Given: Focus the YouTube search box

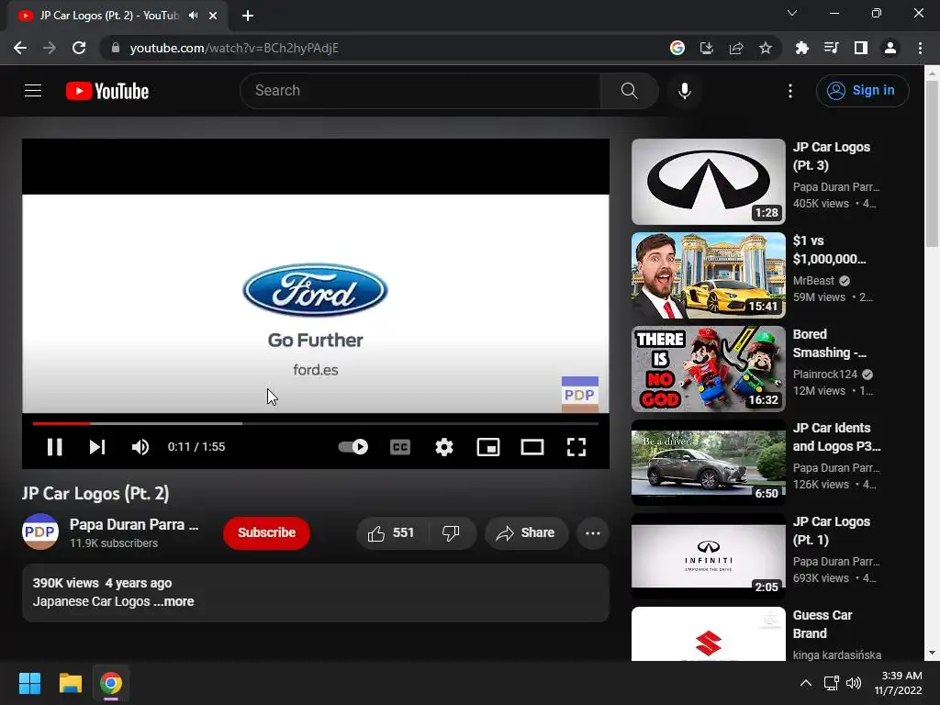Looking at the screenshot, I should pos(420,91).
